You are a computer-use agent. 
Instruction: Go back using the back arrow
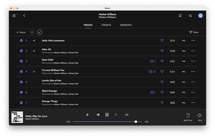tap(24, 16)
